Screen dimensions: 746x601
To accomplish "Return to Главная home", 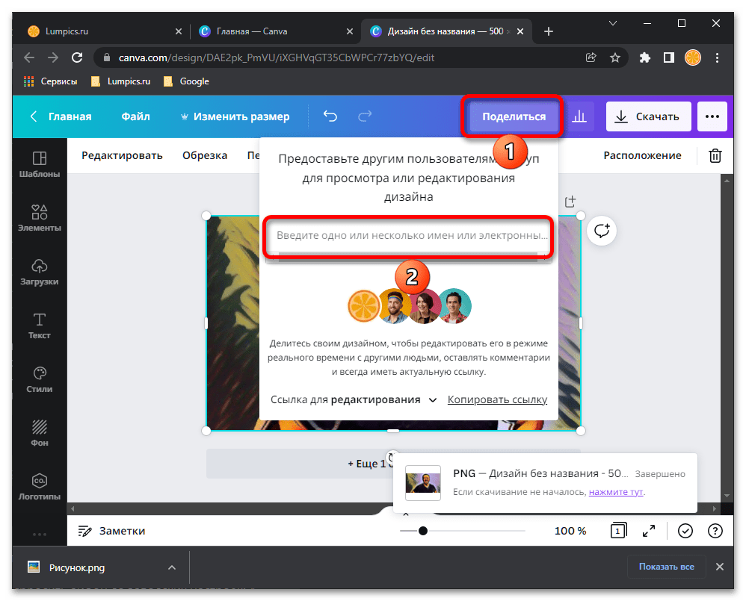I will click(x=61, y=116).
